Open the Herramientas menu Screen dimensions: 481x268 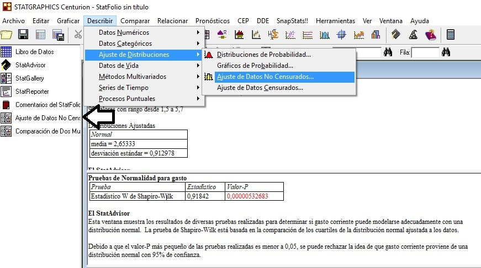[335, 21]
